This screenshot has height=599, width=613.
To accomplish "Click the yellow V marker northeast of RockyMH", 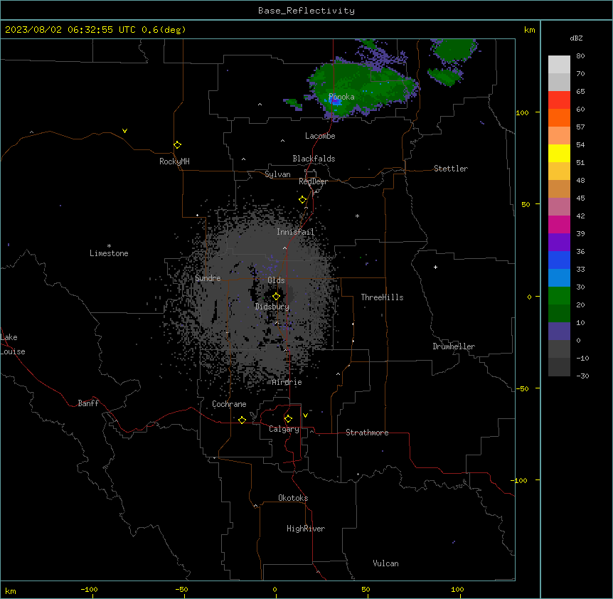I will [x=124, y=131].
